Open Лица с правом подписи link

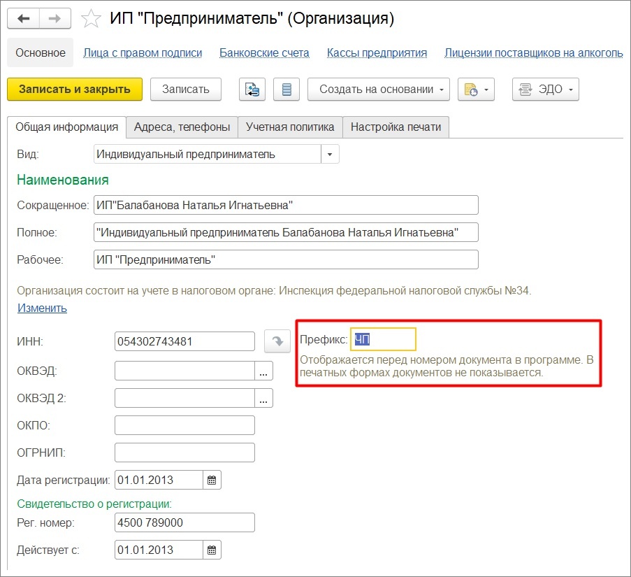pos(143,52)
